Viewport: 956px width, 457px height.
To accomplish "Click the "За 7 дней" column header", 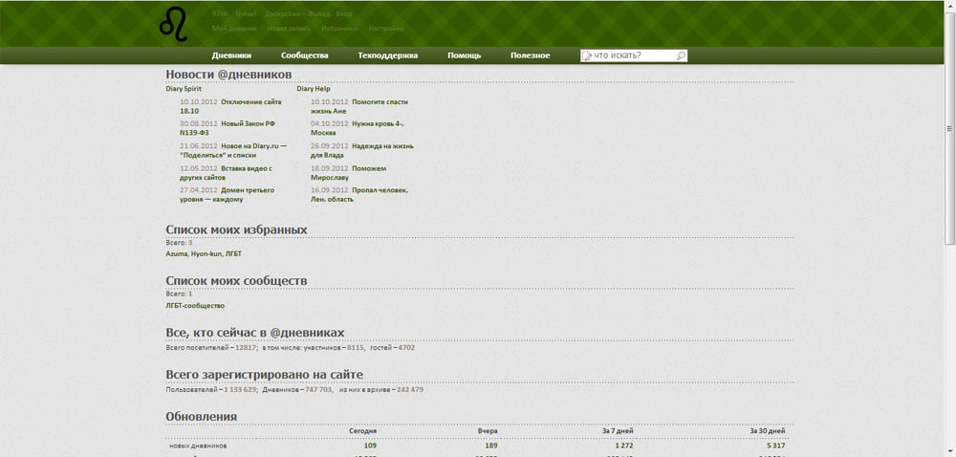I will coord(618,431).
